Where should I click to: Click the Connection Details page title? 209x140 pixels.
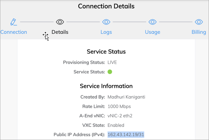[x=106, y=6]
